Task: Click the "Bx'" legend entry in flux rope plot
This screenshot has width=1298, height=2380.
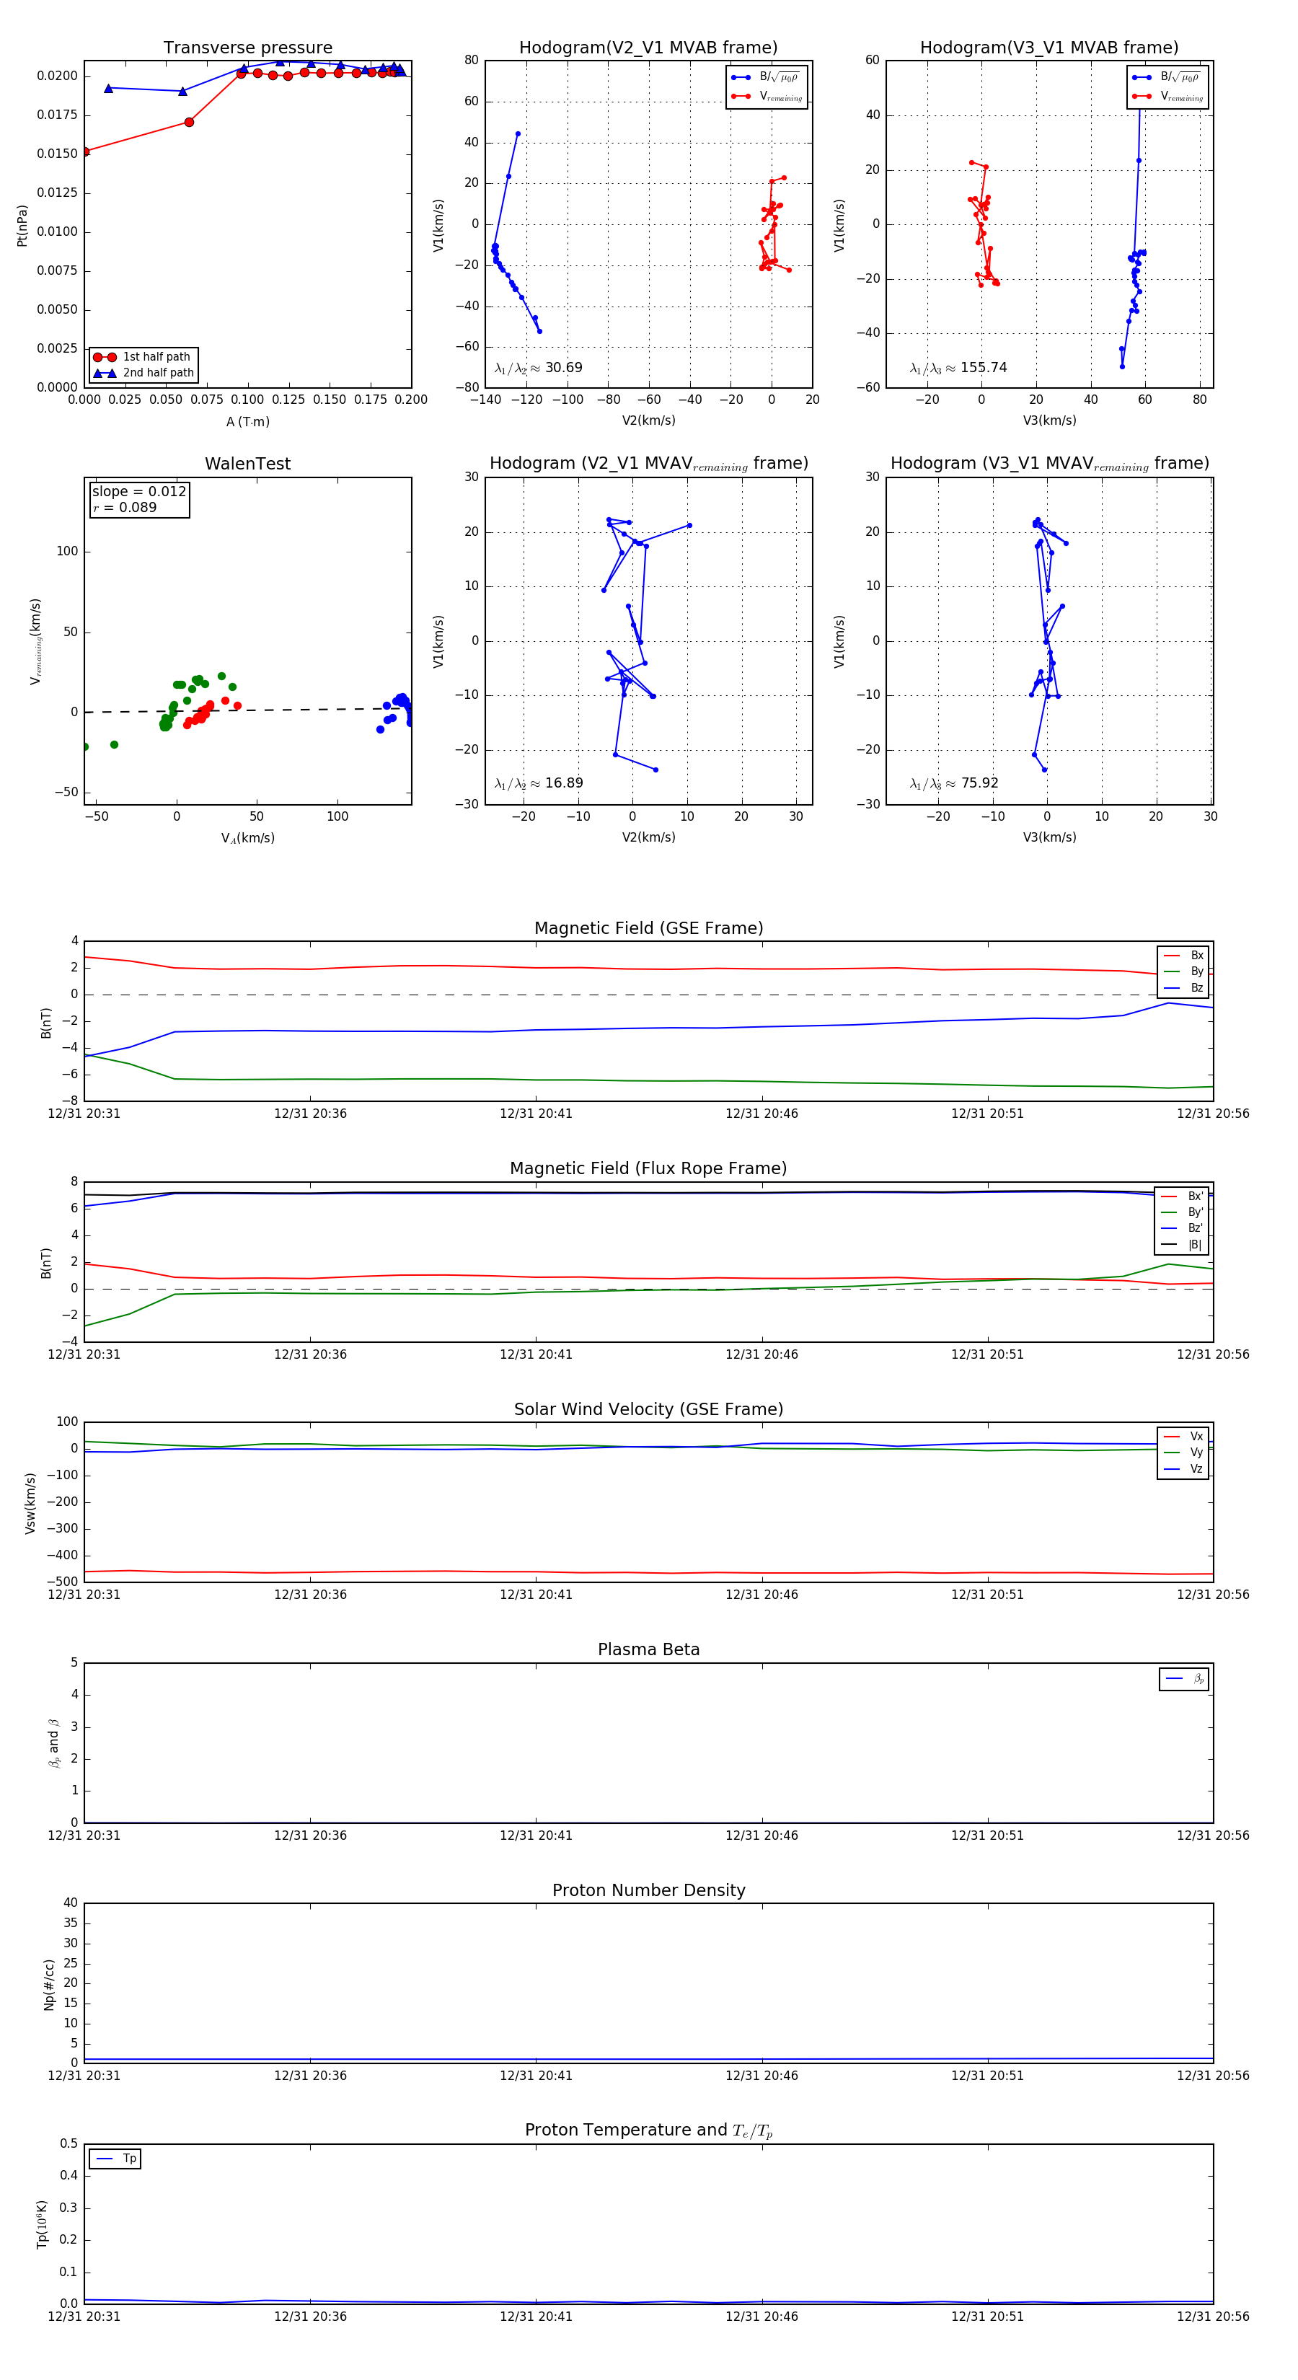Action: 1183,1196
